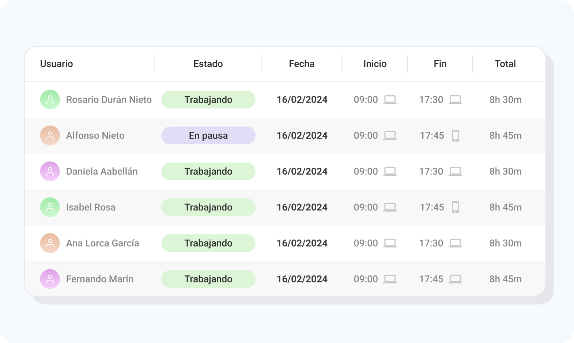
Task: Click the laptop icon beside Ana Lorca's 17:30
Action: 455,243
